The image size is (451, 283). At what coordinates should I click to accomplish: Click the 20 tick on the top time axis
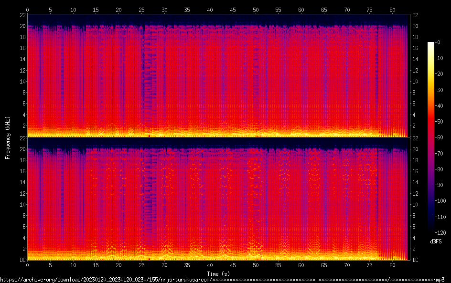point(118,10)
